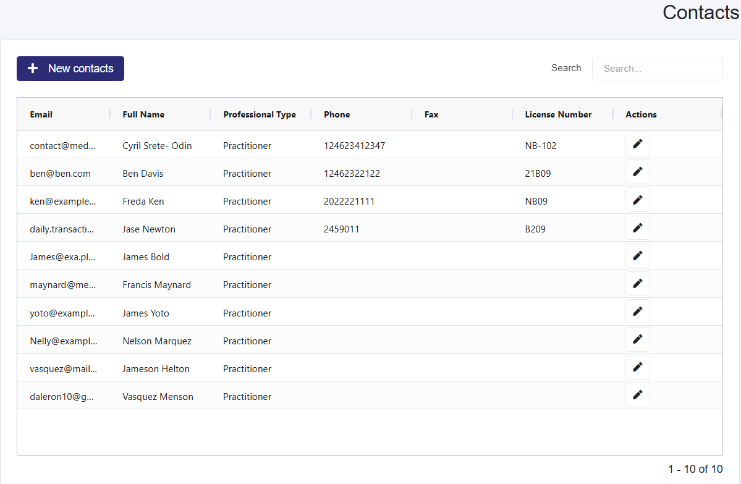Screen dimensions: 741x484
Task: Edit Vasquez Menson contact record
Action: pos(637,395)
